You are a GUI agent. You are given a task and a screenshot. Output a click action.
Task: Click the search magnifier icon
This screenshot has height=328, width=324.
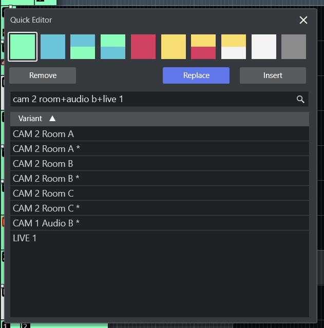(x=300, y=99)
